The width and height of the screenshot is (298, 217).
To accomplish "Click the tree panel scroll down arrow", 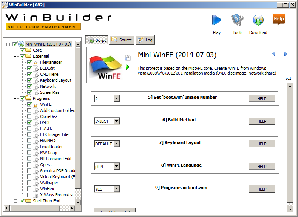I will pyautogui.click(x=78, y=202).
